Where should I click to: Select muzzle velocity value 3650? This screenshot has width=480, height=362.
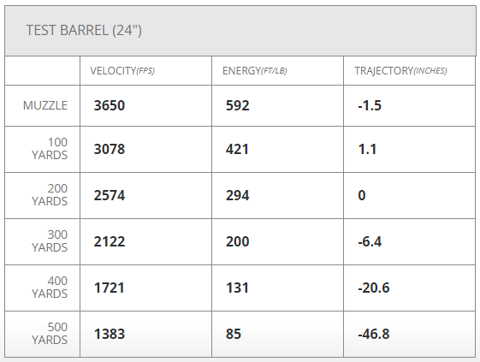point(110,105)
